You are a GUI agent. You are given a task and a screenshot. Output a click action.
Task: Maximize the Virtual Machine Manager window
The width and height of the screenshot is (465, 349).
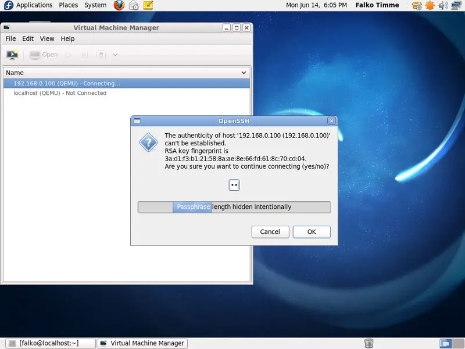pos(237,27)
